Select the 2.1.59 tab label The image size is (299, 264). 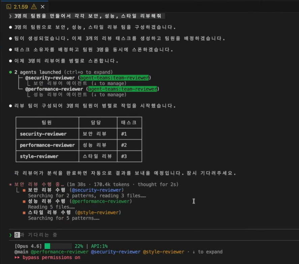pyautogui.click(x=21, y=7)
